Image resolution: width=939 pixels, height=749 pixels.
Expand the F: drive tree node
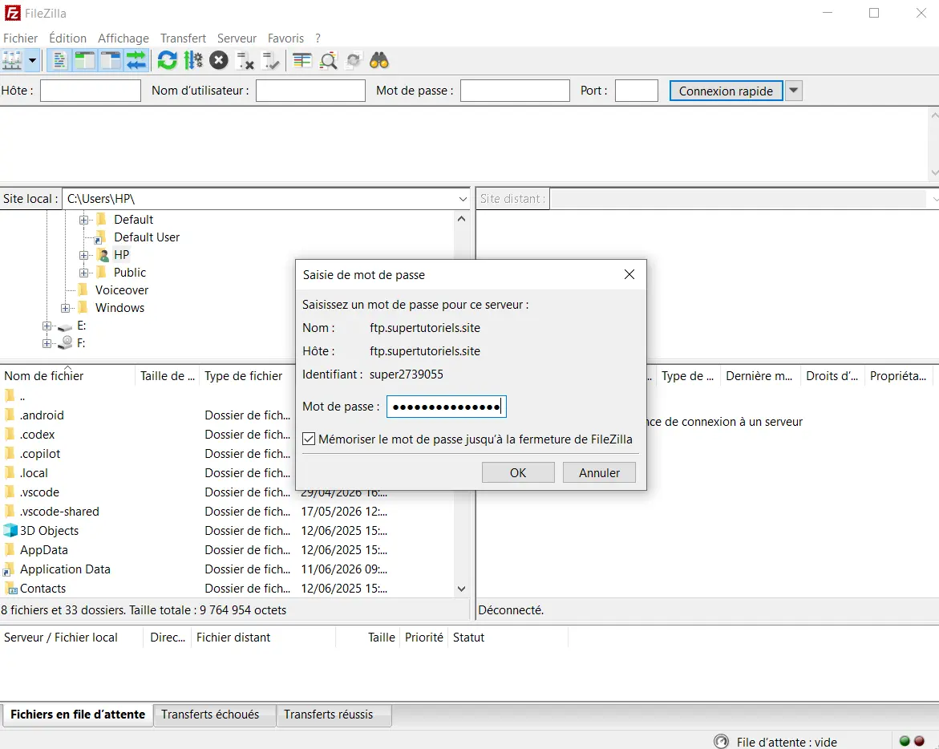[47, 344]
